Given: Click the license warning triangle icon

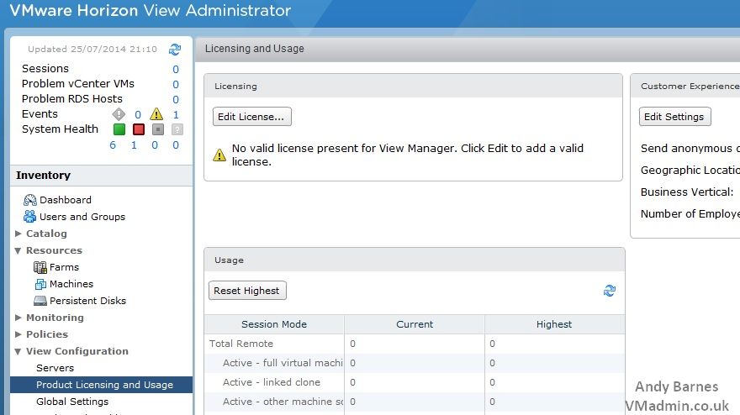Looking at the screenshot, I should 219,155.
